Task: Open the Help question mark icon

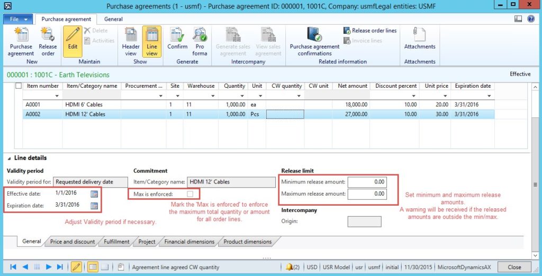Action: click(531, 19)
